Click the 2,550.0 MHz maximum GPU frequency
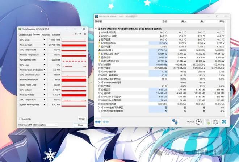 [x=198, y=65]
